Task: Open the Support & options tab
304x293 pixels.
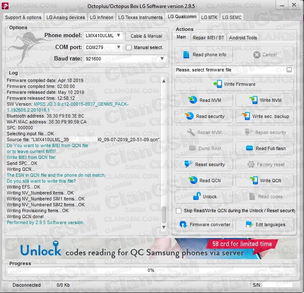Action: click(x=23, y=17)
